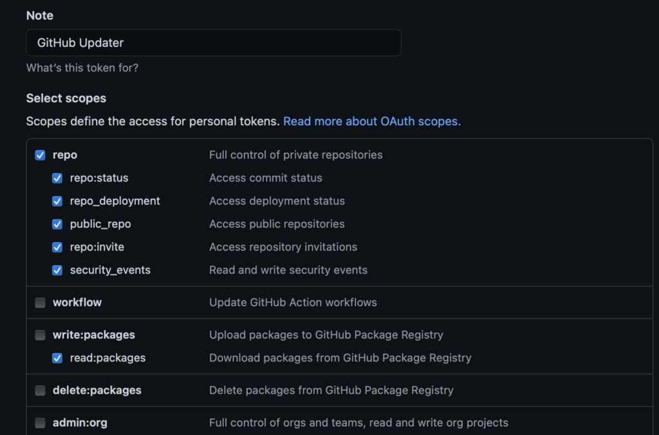
Task: Disable the repo:status scope
Action: 57,178
